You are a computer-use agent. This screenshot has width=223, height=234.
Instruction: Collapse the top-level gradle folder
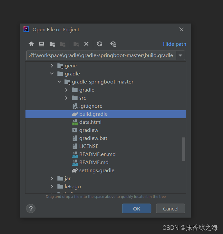click(x=52, y=73)
